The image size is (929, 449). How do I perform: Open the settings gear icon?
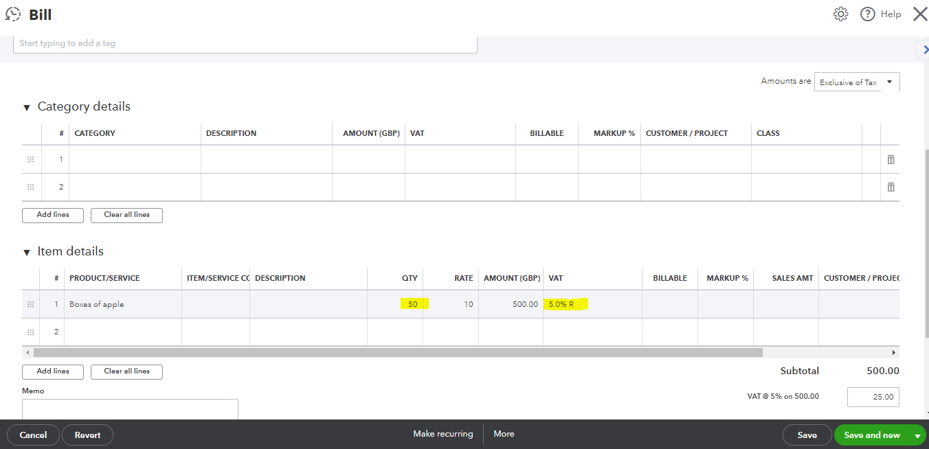point(840,14)
